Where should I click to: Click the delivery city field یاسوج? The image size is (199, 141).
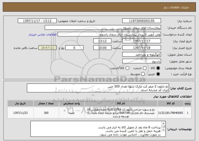tap(142, 61)
